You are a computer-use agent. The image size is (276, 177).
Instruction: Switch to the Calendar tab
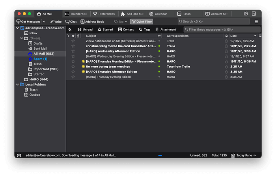(x=158, y=13)
